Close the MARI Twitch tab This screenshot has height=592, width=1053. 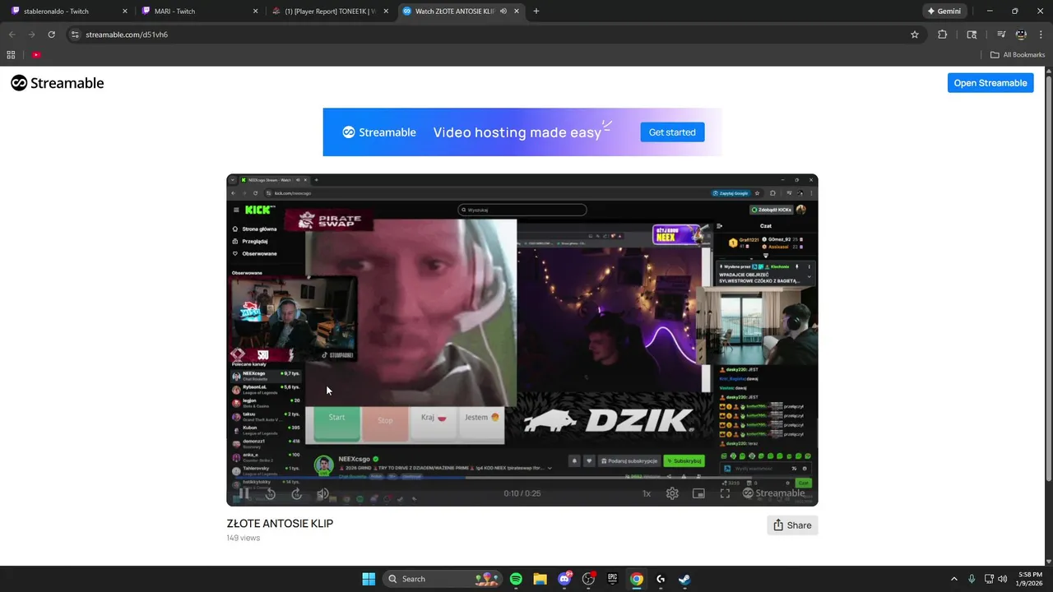[256, 12]
